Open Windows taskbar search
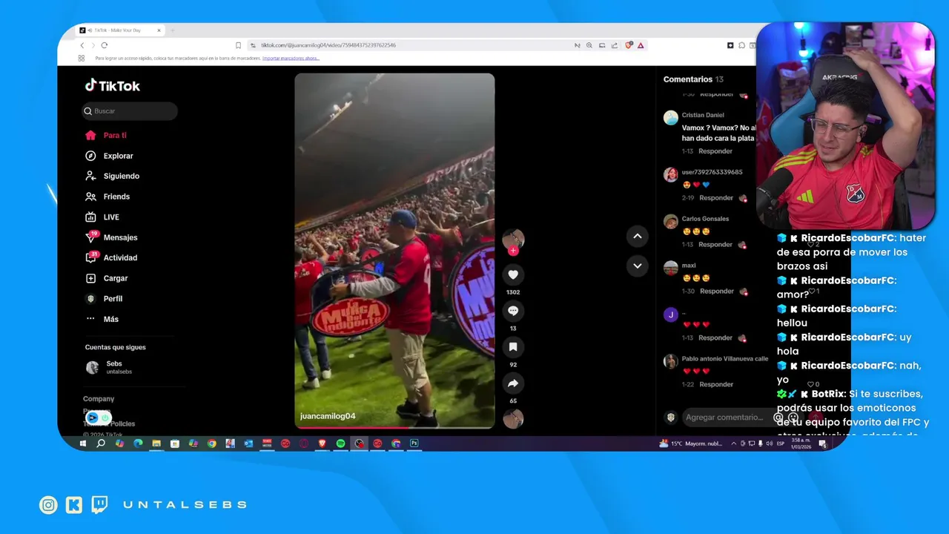 (101, 444)
